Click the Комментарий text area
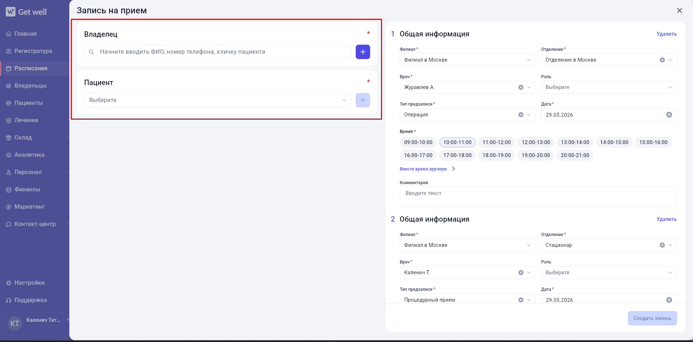Image resolution: width=693 pixels, height=342 pixels. point(538,197)
